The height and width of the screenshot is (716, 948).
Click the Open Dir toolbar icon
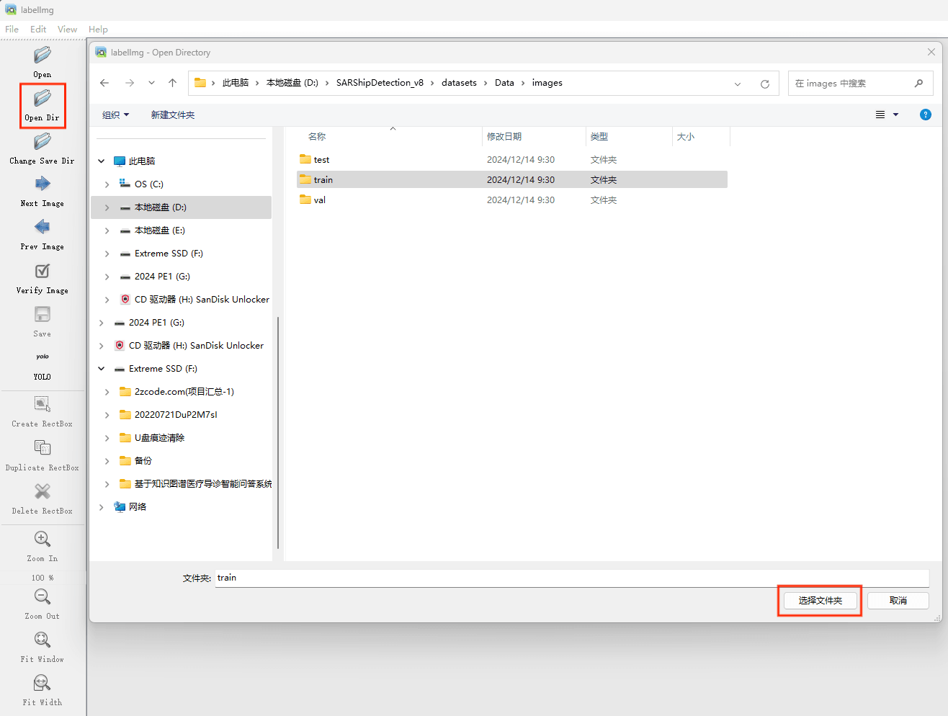(43, 97)
